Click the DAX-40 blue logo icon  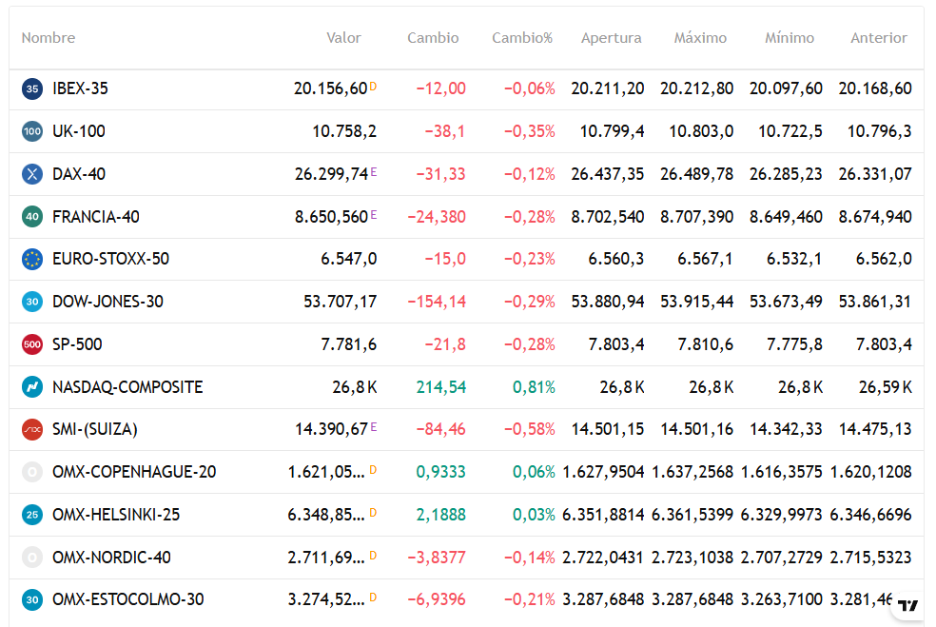tap(32, 174)
